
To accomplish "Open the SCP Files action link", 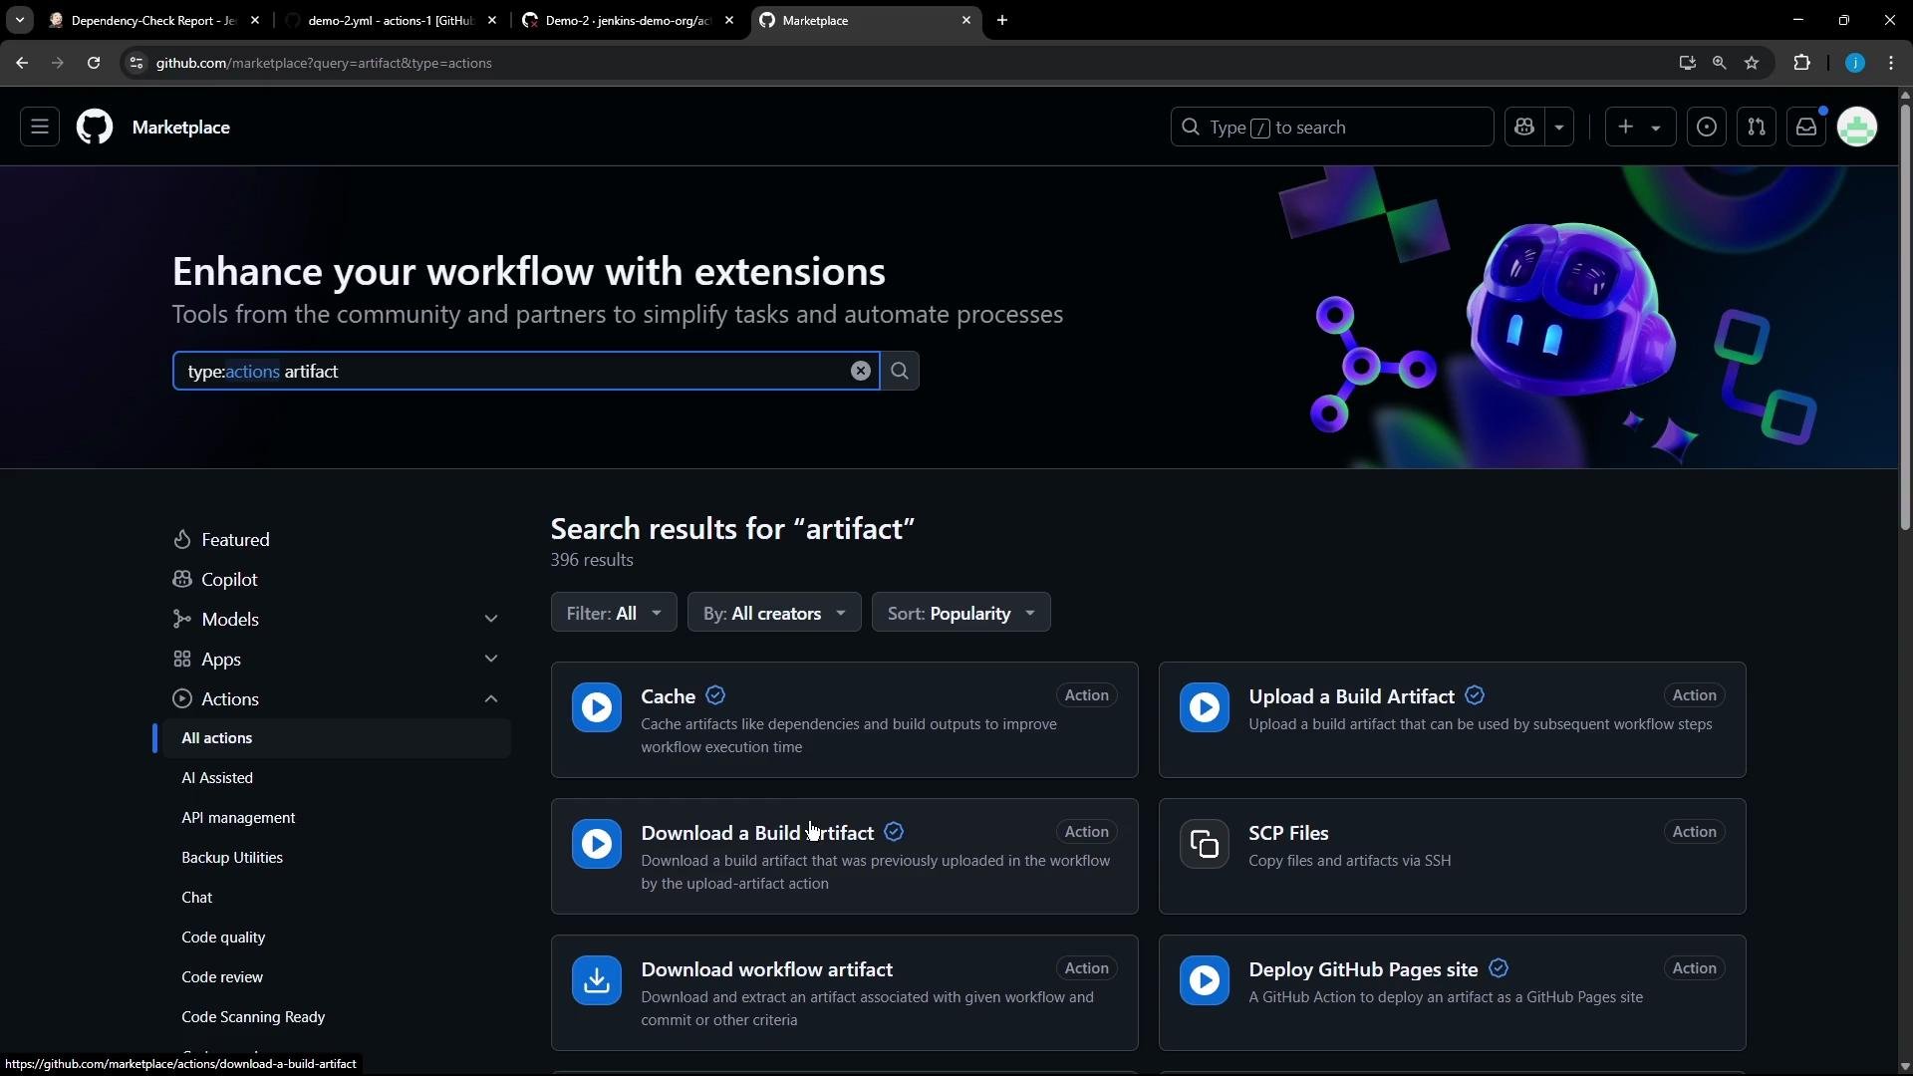I will click(x=1288, y=833).
